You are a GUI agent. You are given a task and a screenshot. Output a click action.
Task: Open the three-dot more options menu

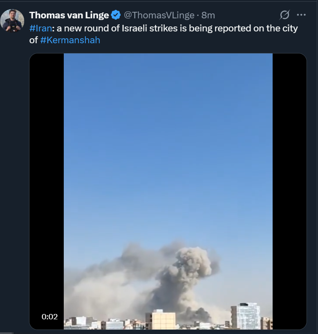[301, 15]
